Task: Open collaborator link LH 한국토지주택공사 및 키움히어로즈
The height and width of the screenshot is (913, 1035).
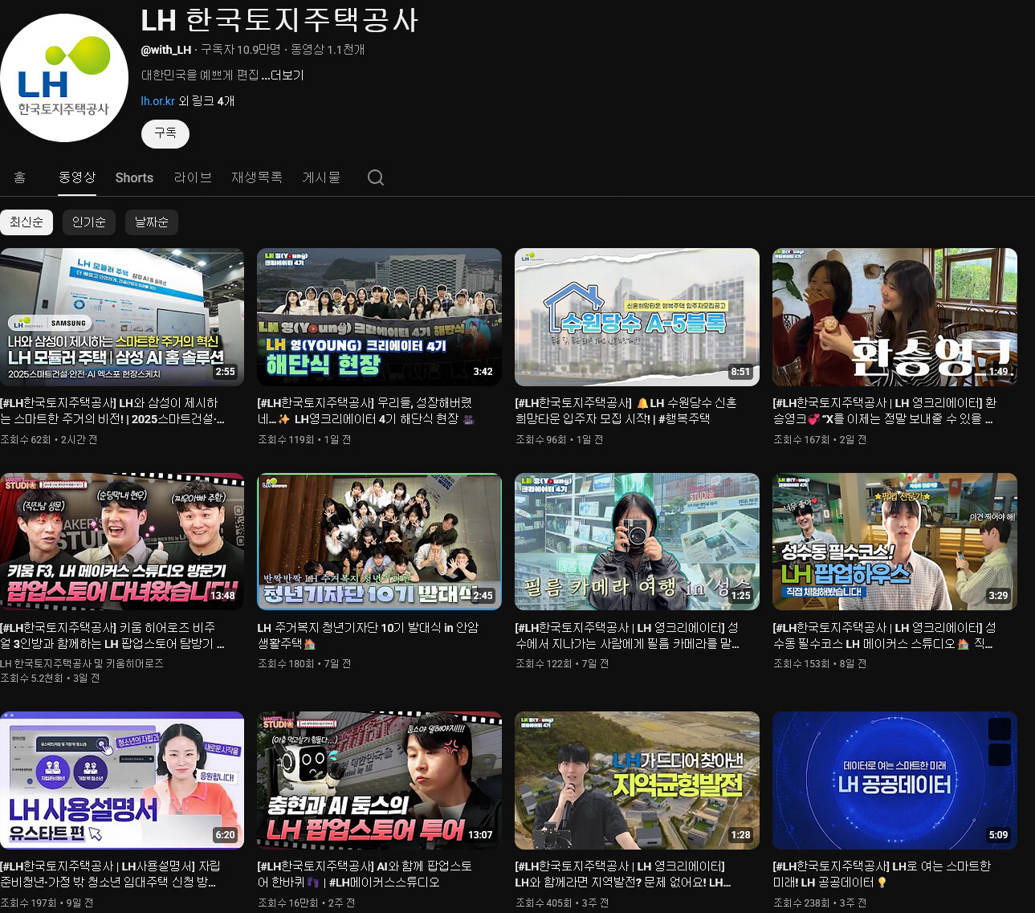Action: point(82,663)
